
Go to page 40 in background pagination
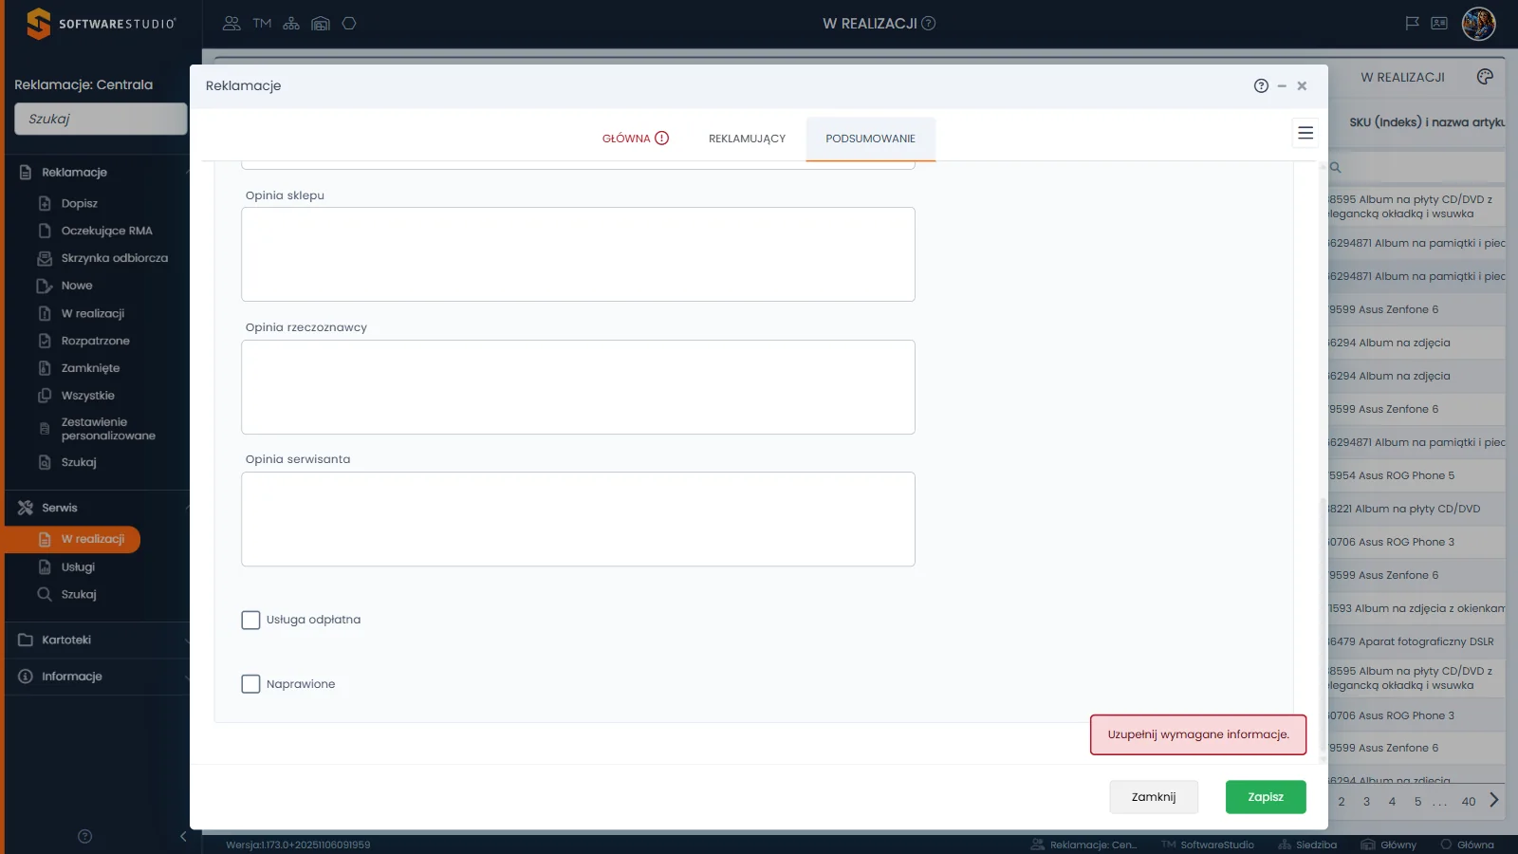tap(1469, 801)
